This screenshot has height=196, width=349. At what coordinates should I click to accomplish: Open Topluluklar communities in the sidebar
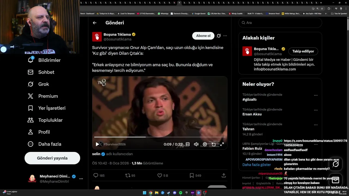(45, 120)
